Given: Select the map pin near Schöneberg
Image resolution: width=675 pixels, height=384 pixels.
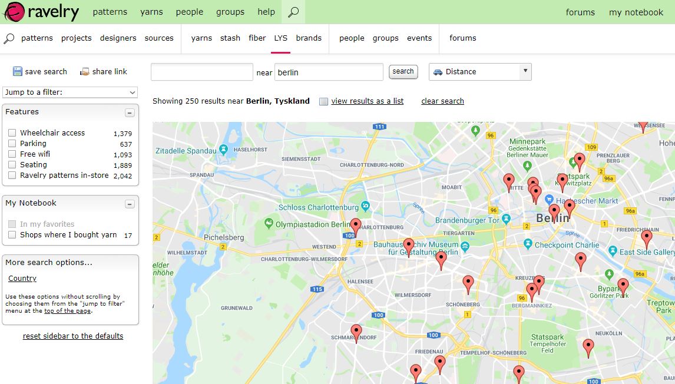Looking at the screenshot, I should (468, 283).
